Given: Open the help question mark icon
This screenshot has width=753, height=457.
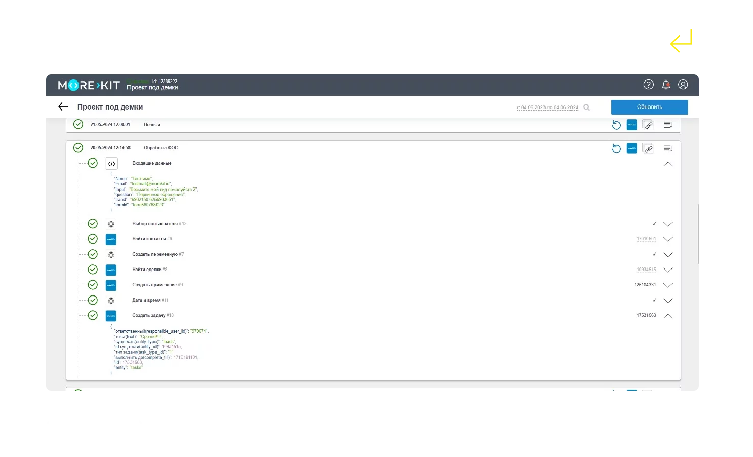Looking at the screenshot, I should click(x=648, y=85).
